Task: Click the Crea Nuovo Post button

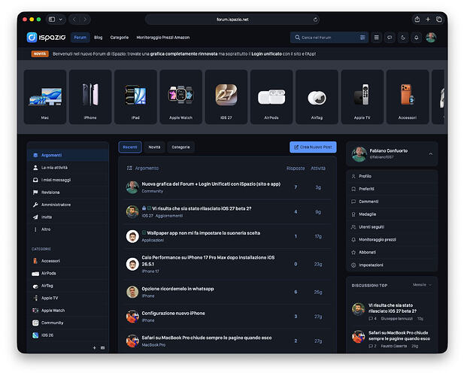Action: pos(313,147)
